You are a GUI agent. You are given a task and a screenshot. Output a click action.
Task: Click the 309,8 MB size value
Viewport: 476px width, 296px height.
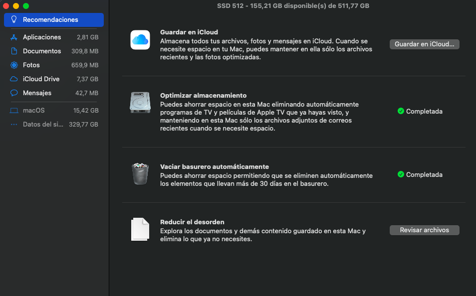click(x=85, y=51)
